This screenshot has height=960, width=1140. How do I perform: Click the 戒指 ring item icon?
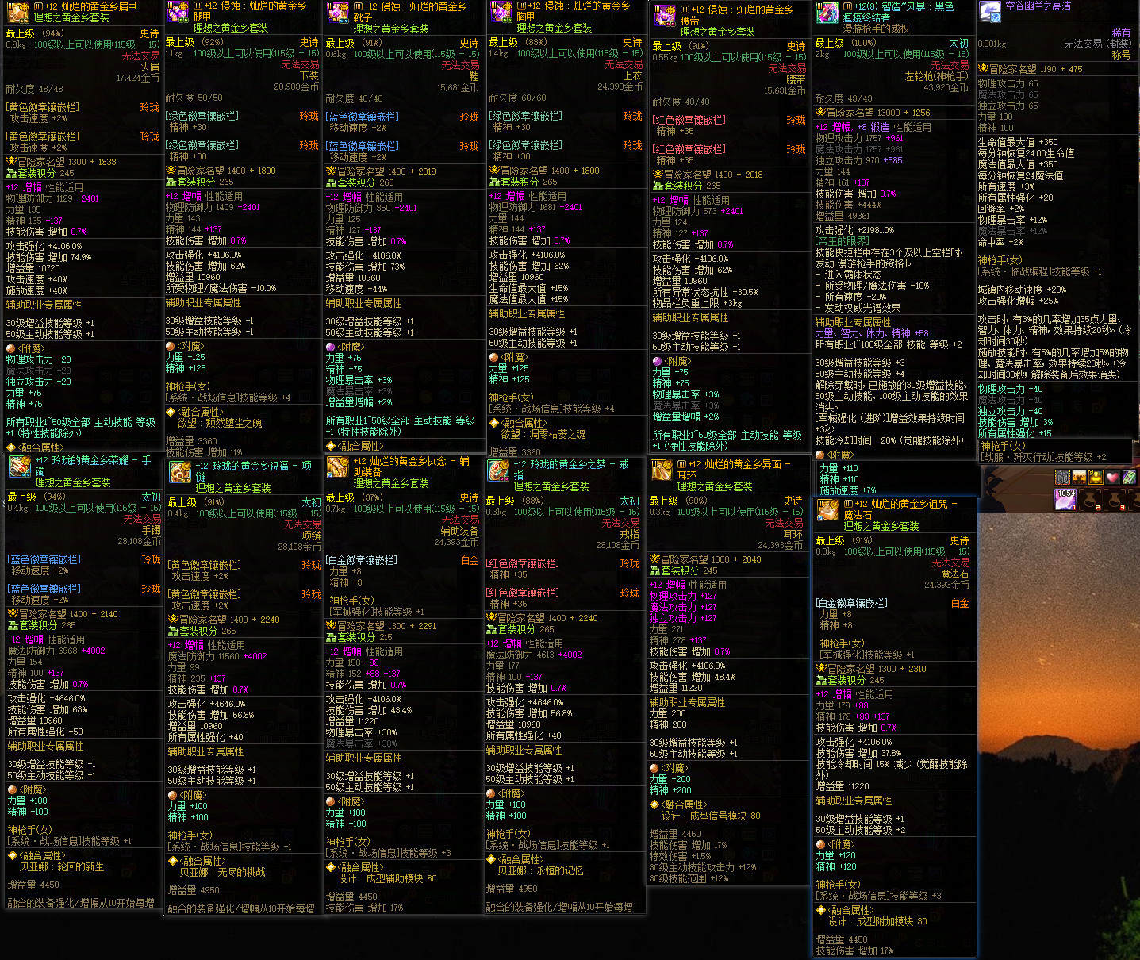pos(498,470)
